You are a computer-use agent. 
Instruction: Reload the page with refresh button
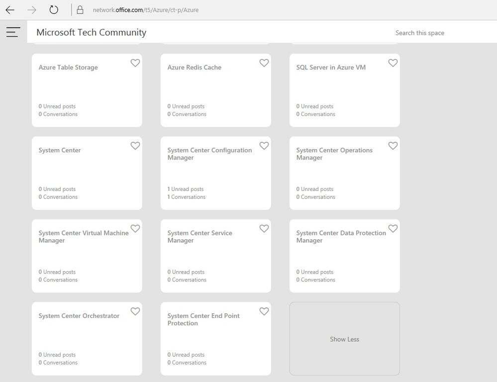point(54,10)
